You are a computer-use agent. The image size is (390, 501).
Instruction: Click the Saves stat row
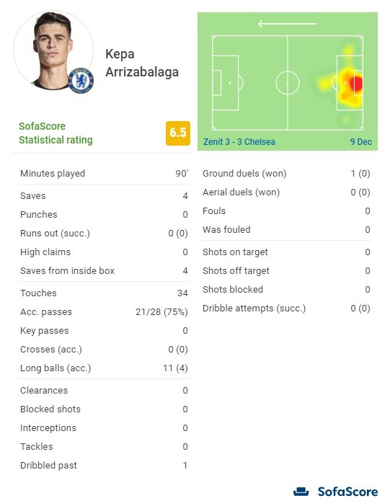(104, 196)
